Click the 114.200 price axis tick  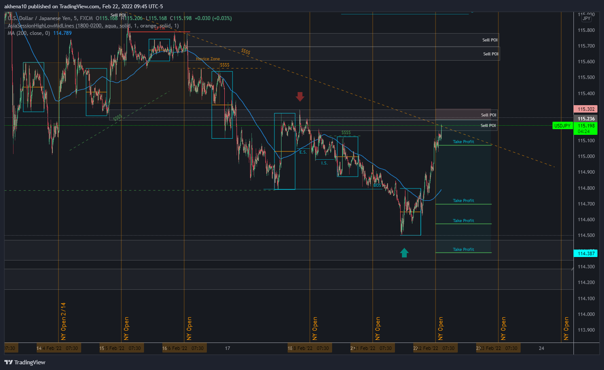(585, 283)
